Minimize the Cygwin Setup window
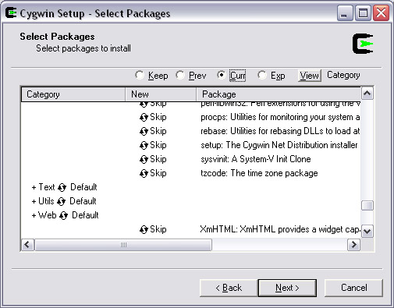394x308 pixels. (x=345, y=13)
